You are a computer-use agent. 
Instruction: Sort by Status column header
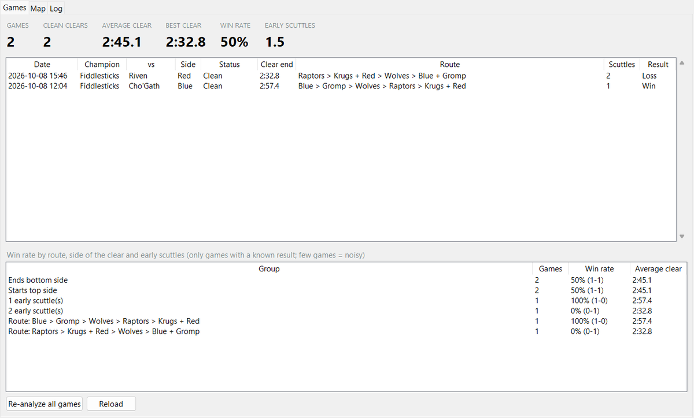[229, 65]
